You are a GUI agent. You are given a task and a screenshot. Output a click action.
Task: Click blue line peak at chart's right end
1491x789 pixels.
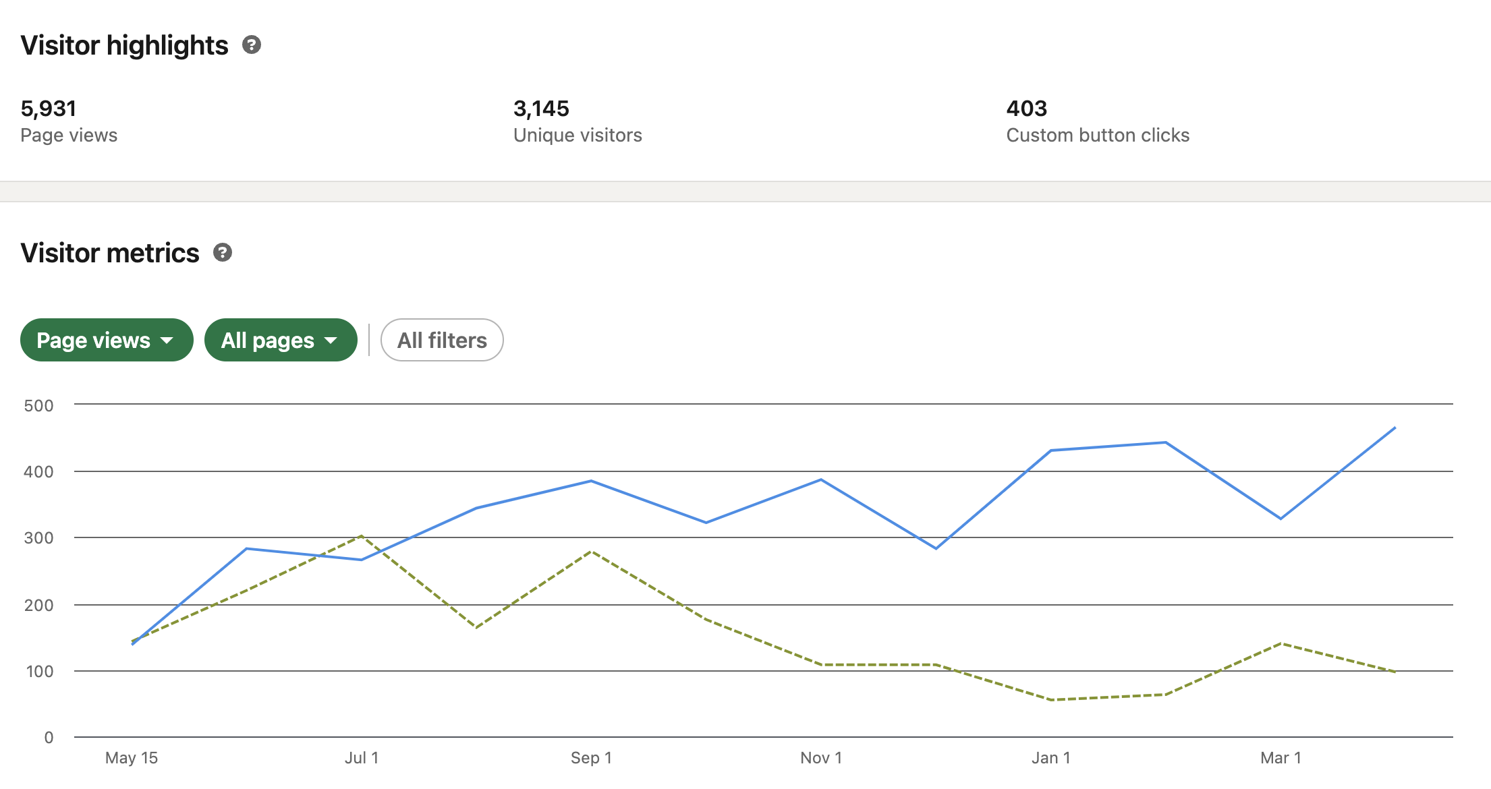click(1395, 428)
